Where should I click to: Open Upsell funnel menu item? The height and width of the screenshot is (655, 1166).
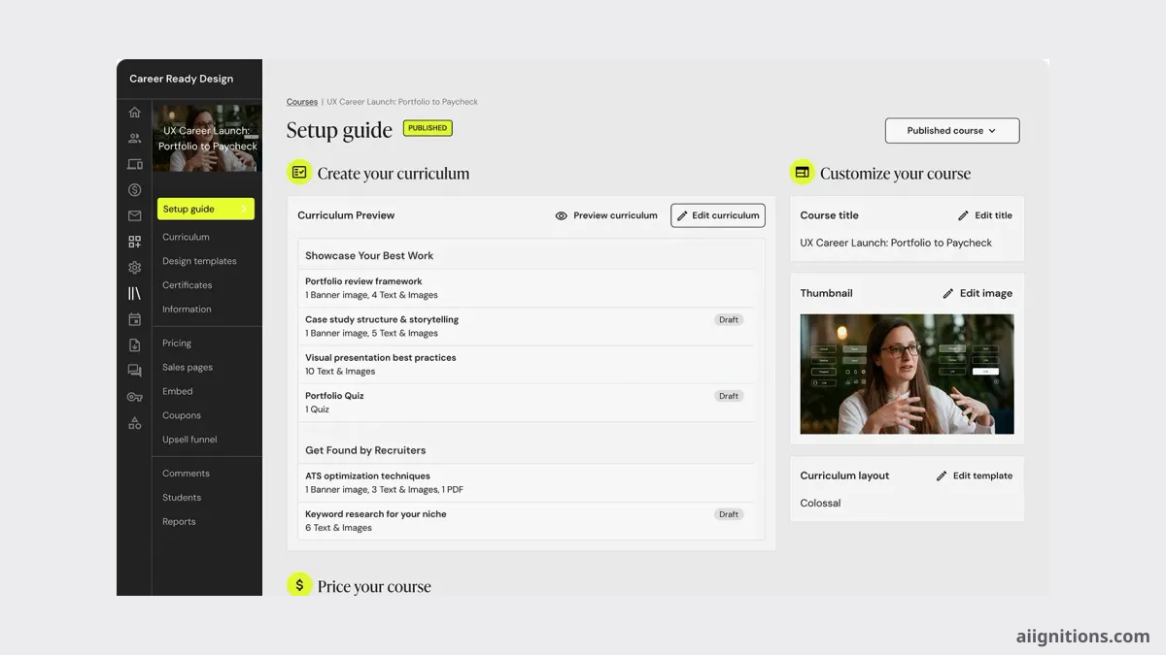click(189, 440)
